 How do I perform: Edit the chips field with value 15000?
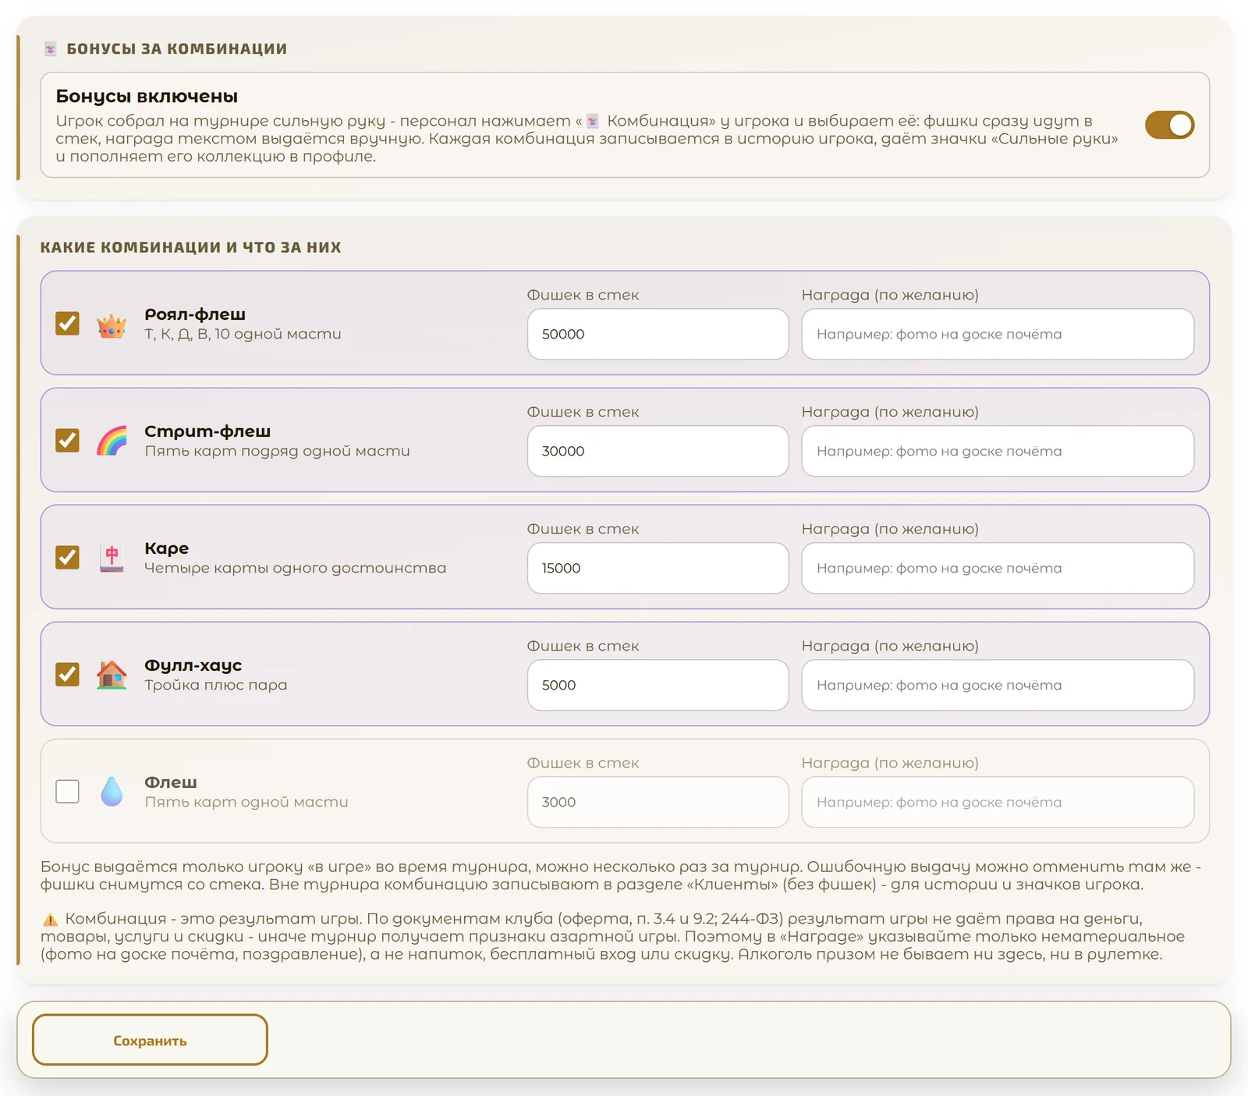pos(658,568)
